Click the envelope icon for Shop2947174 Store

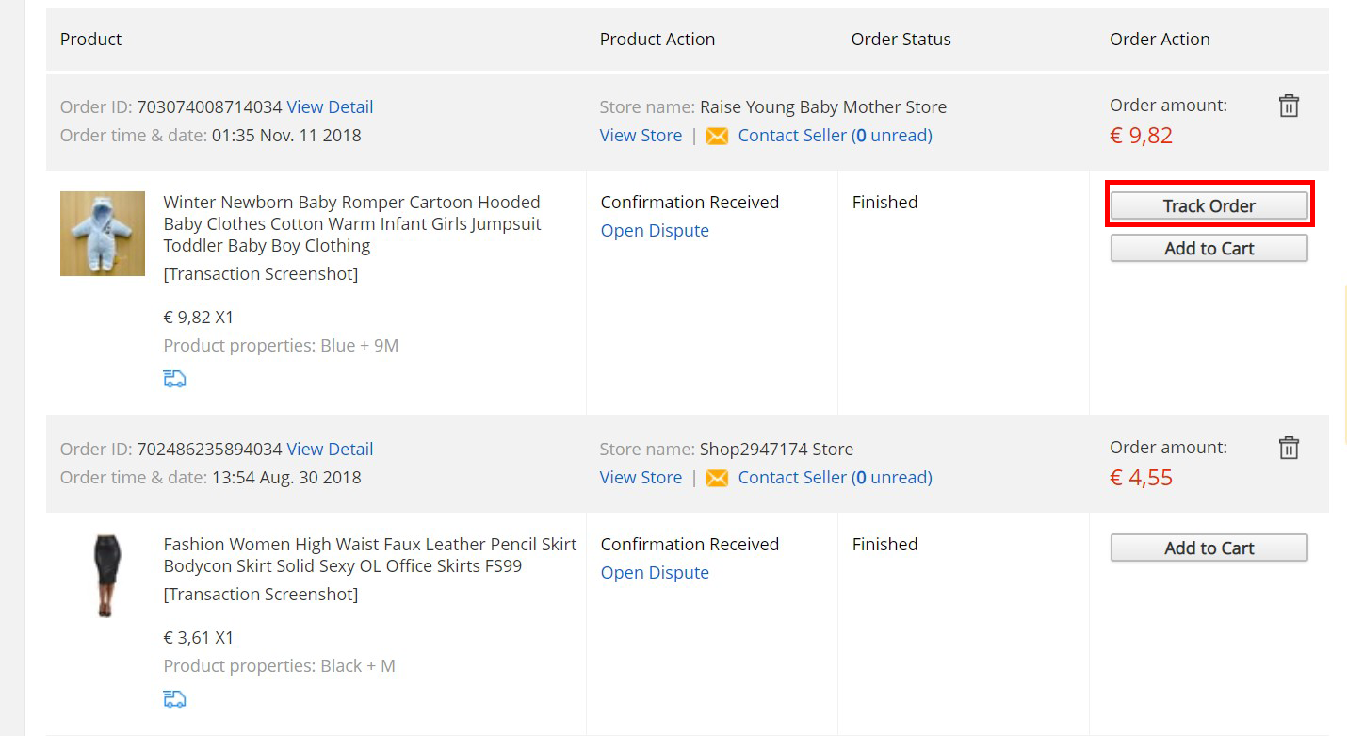(717, 478)
